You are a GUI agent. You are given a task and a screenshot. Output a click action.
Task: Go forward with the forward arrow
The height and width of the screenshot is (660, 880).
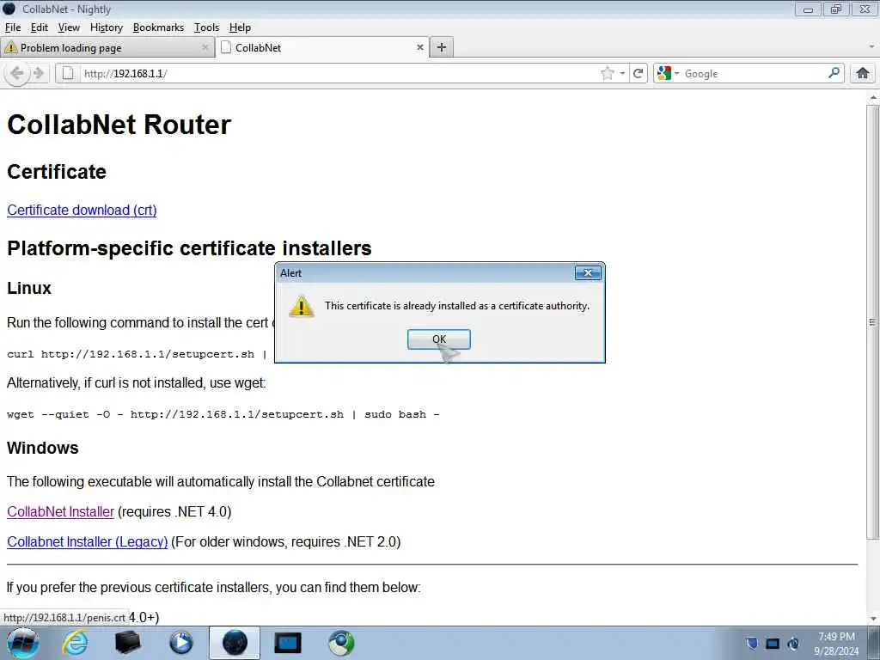39,74
